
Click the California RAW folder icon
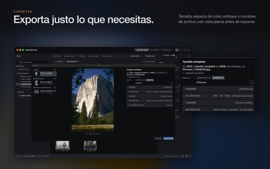(x=19, y=96)
